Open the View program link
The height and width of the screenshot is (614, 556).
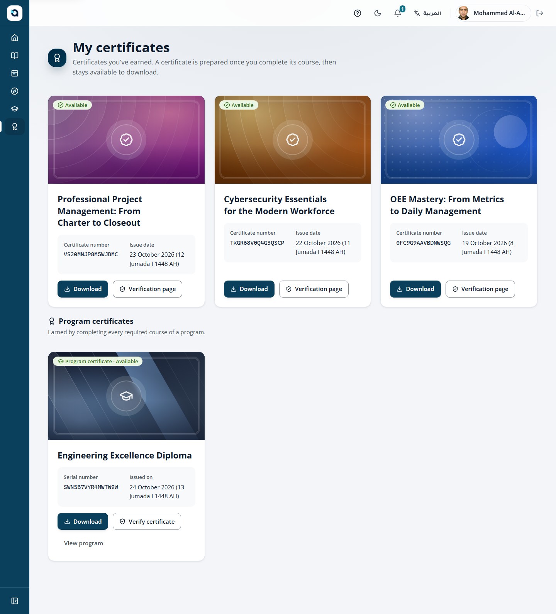tap(83, 543)
